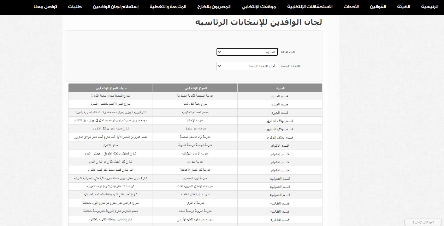This screenshot has width=444, height=226.
Task: Open تواصل معنا contact page
Action: pos(45,7)
